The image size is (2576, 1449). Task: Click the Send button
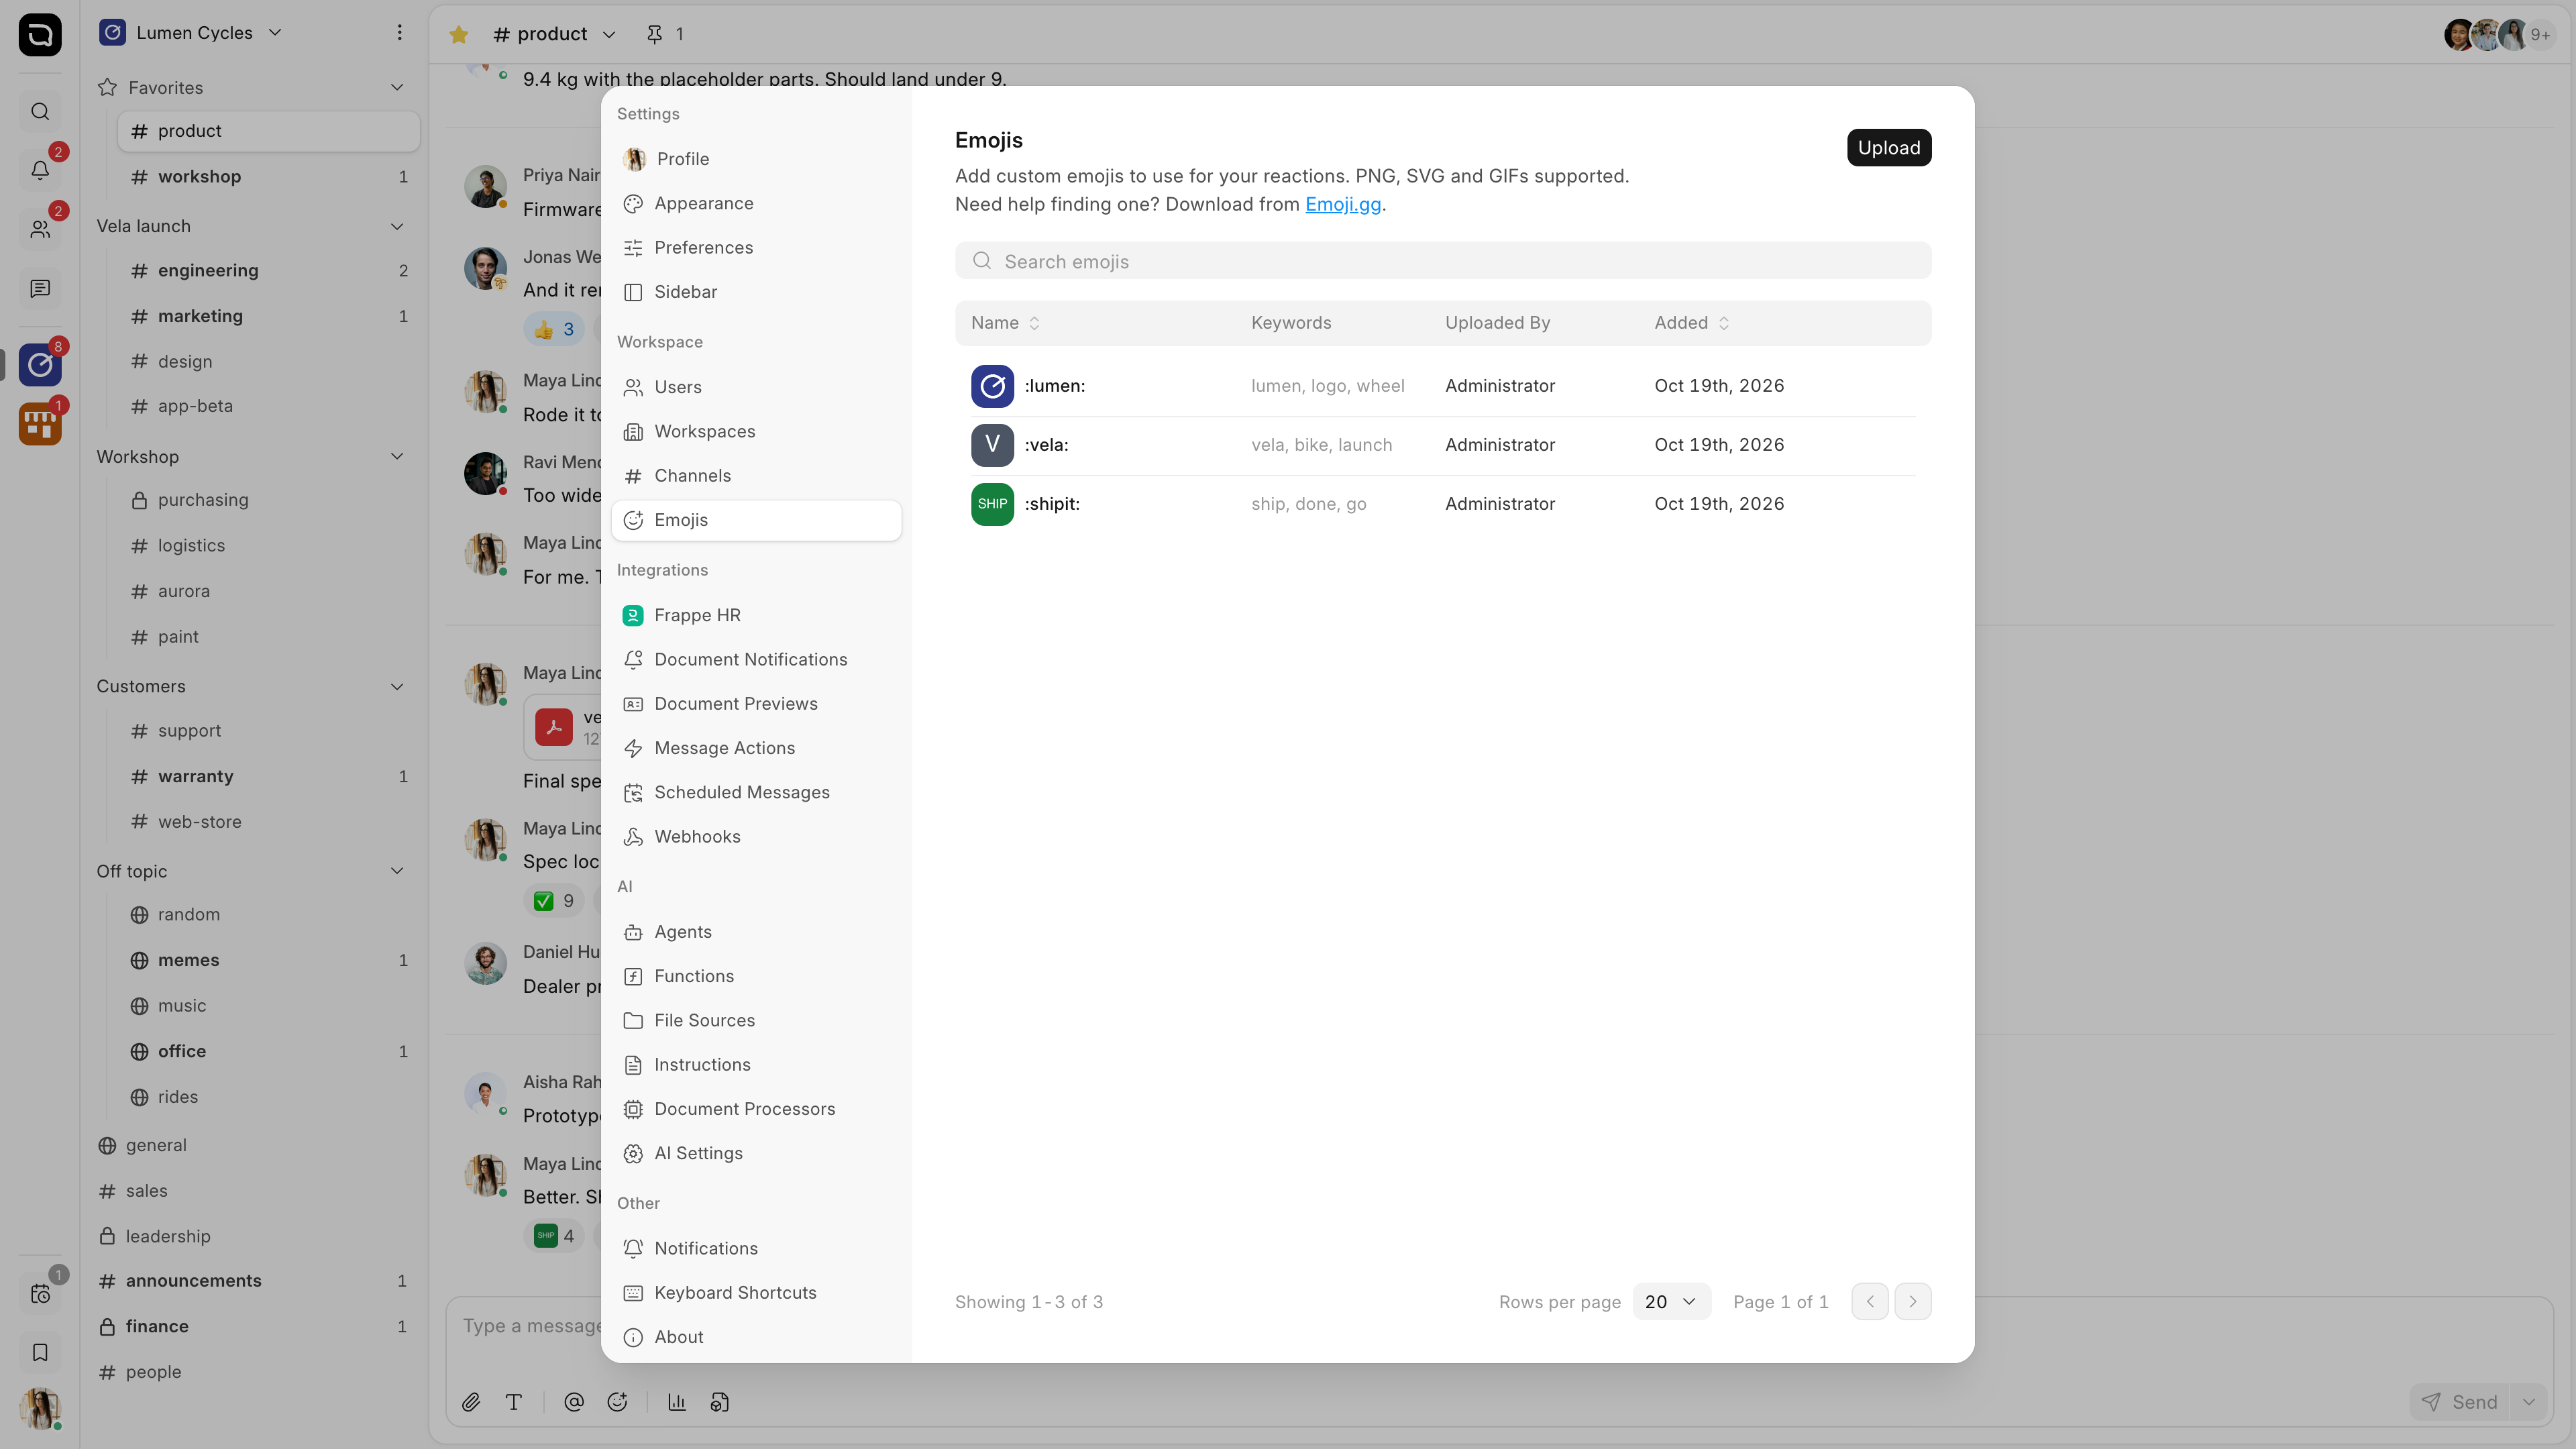coord(2461,1402)
